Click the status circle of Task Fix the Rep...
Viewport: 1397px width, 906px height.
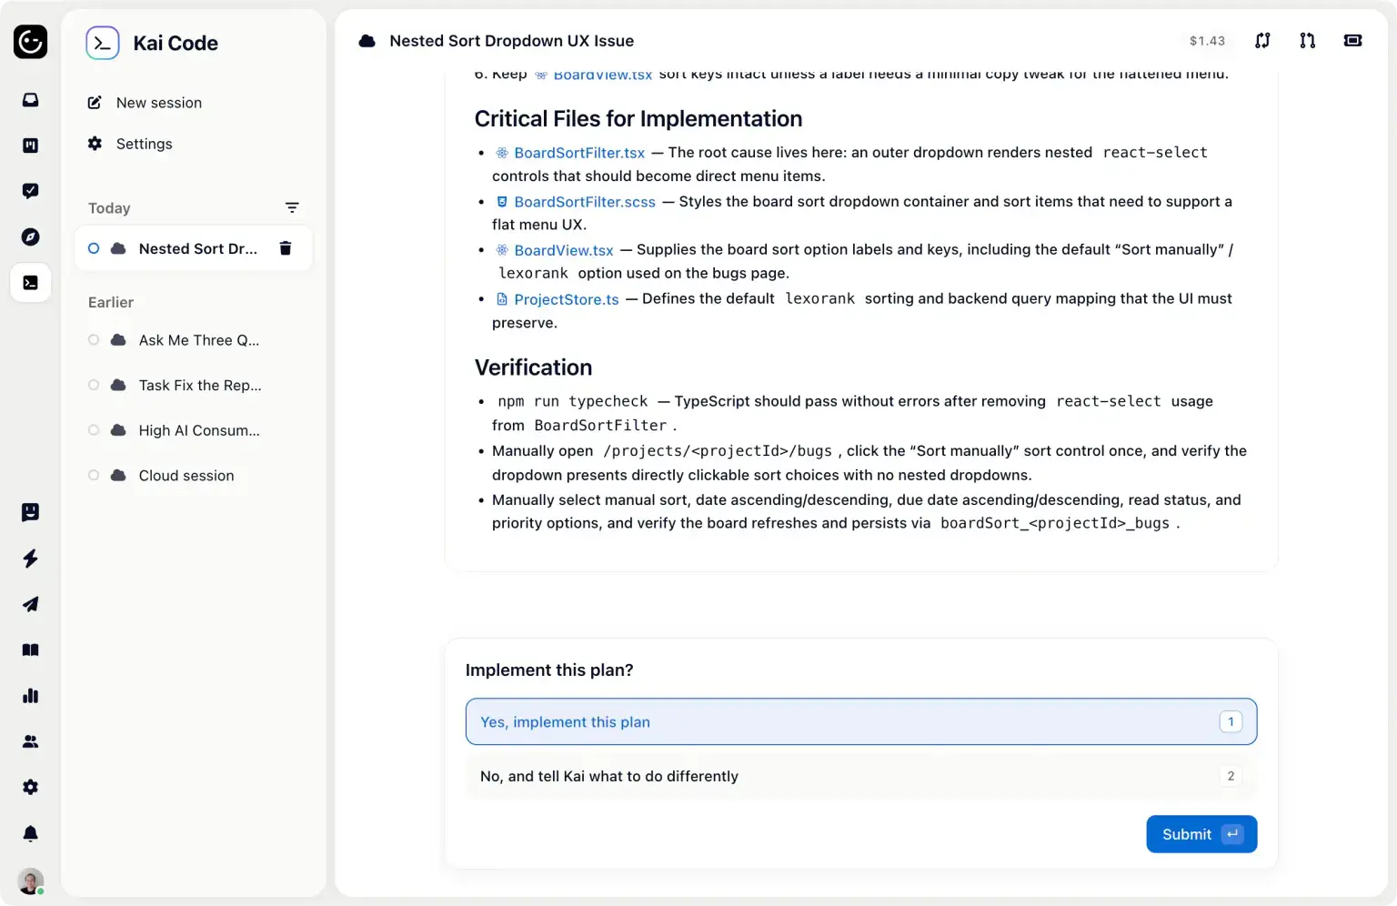click(94, 386)
